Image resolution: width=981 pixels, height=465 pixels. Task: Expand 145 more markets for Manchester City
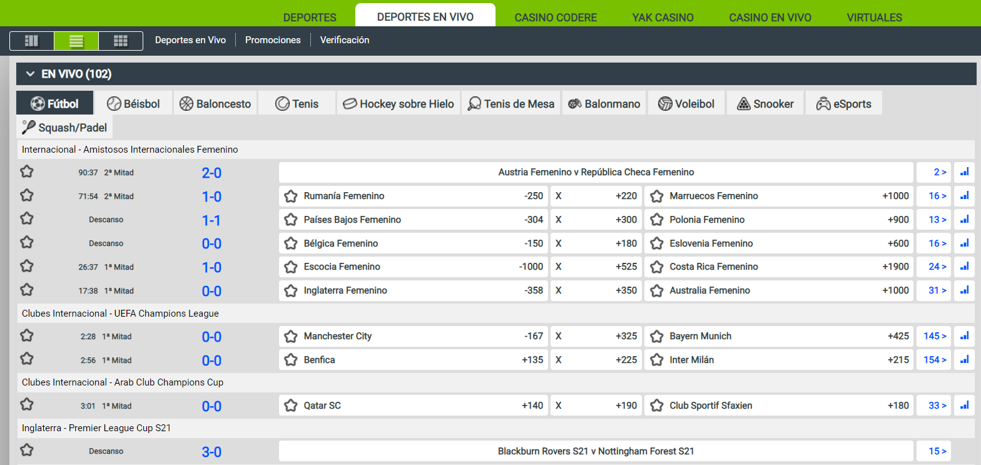[934, 336]
